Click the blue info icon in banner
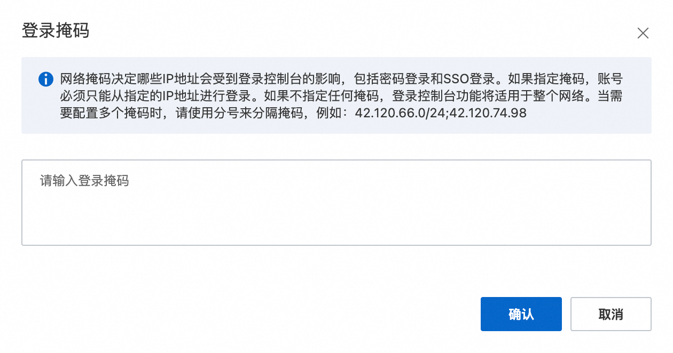 coord(46,79)
